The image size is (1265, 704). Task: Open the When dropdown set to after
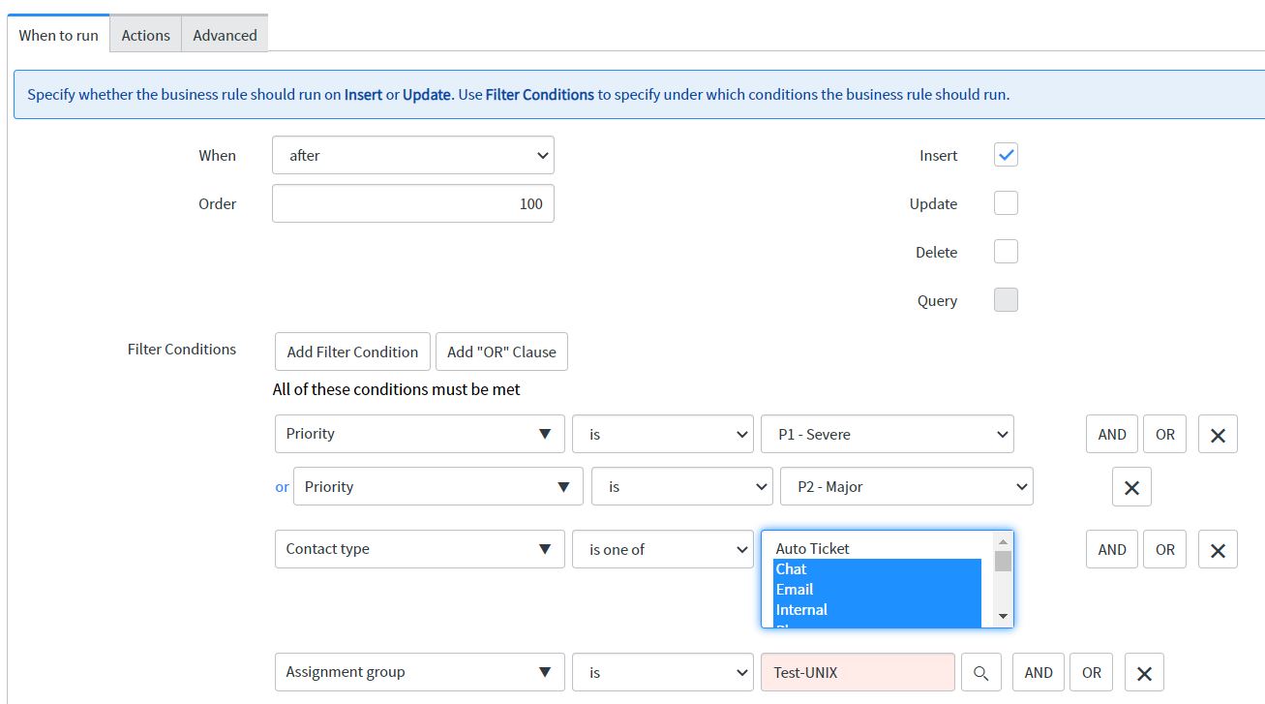tap(413, 155)
